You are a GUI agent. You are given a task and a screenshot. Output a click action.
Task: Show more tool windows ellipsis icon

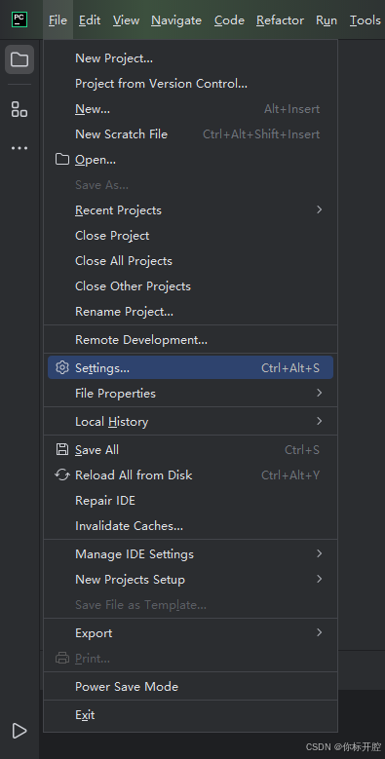point(19,148)
